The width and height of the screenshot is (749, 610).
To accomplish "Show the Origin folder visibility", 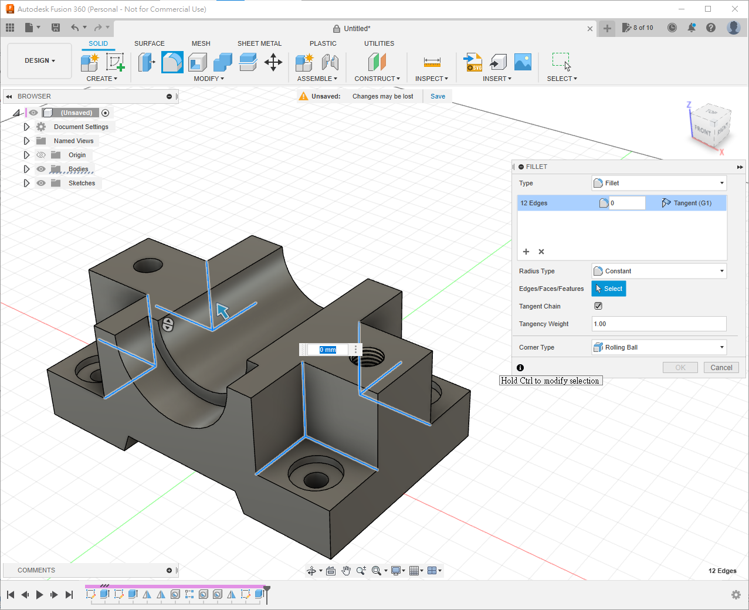I will [x=41, y=155].
